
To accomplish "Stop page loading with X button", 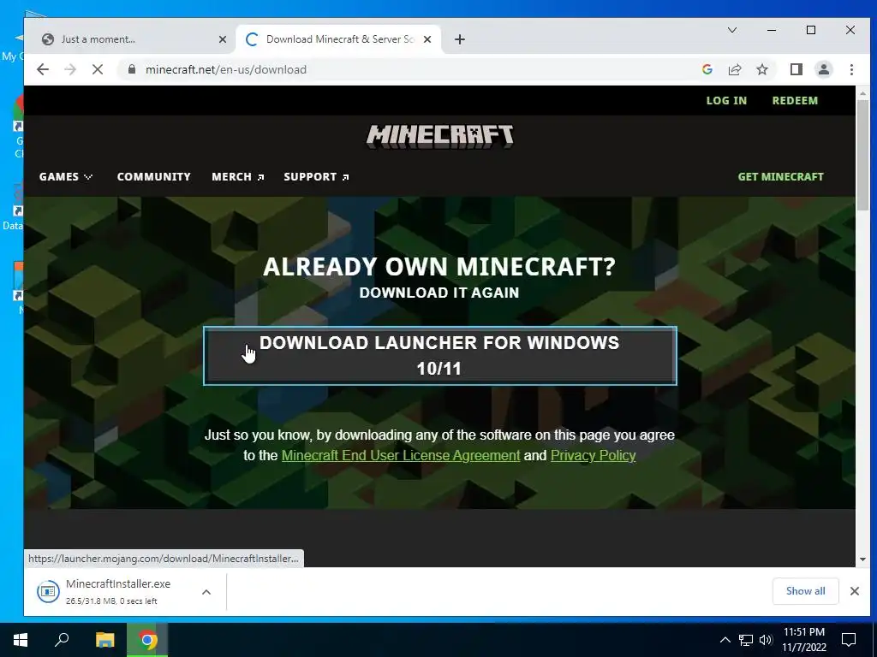I will coord(98,69).
